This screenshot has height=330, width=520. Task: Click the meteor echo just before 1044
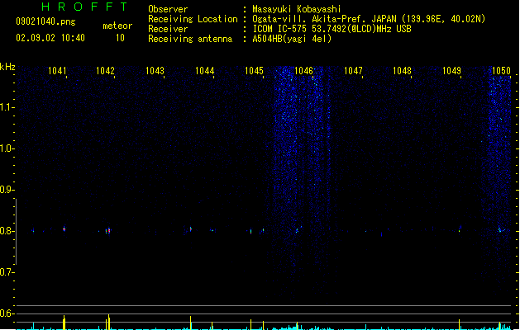pyautogui.click(x=191, y=229)
